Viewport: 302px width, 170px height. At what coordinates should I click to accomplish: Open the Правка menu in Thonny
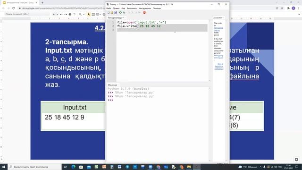tap(116, 8)
